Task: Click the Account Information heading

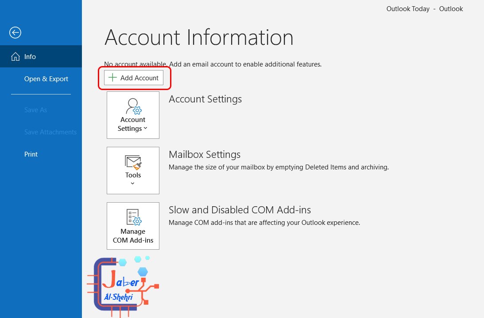Action: [199, 37]
